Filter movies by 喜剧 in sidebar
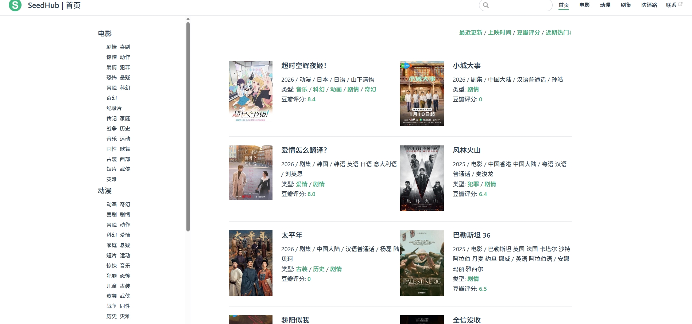The image size is (692, 324). point(125,47)
